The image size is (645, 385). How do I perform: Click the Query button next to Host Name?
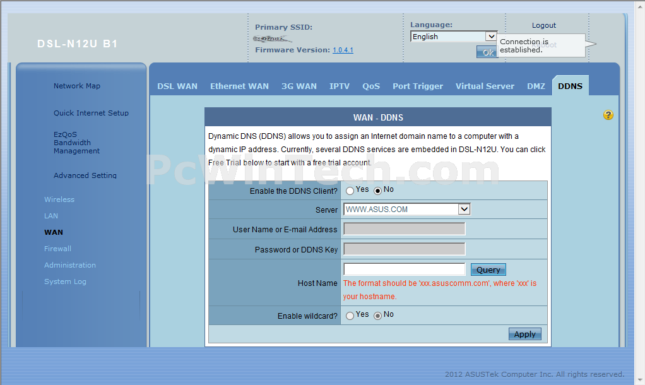coord(488,270)
